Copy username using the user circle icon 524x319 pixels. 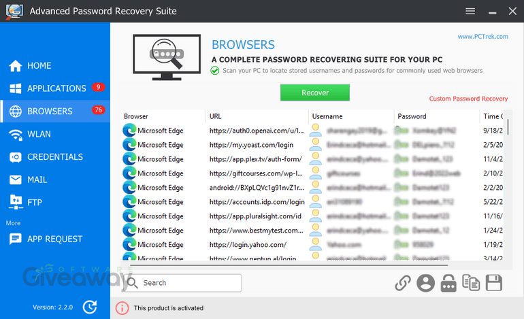click(425, 283)
